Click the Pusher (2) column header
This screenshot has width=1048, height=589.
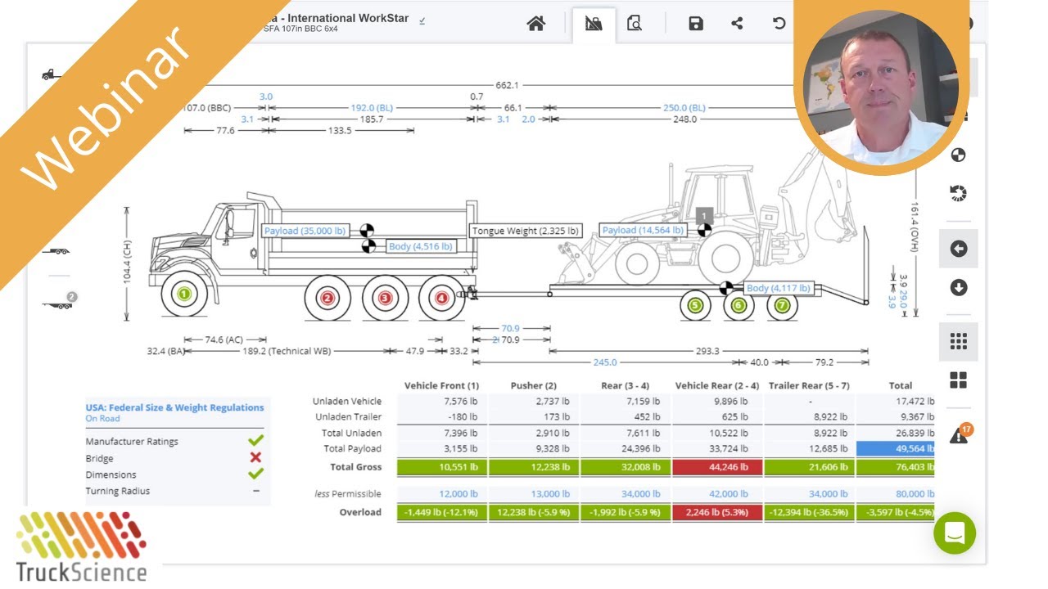pyautogui.click(x=534, y=385)
